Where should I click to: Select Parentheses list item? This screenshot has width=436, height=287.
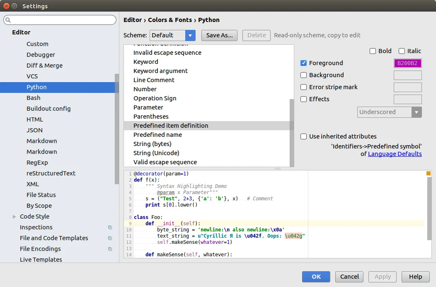[151, 117]
